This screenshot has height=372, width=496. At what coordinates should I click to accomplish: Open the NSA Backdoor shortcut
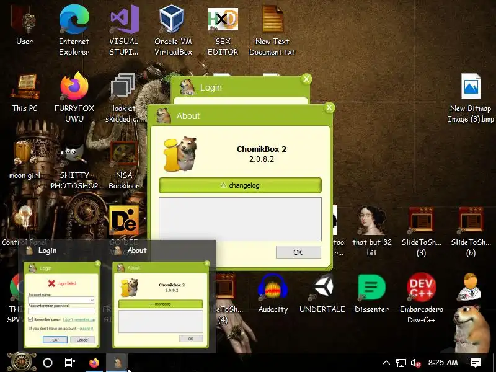pos(123,166)
